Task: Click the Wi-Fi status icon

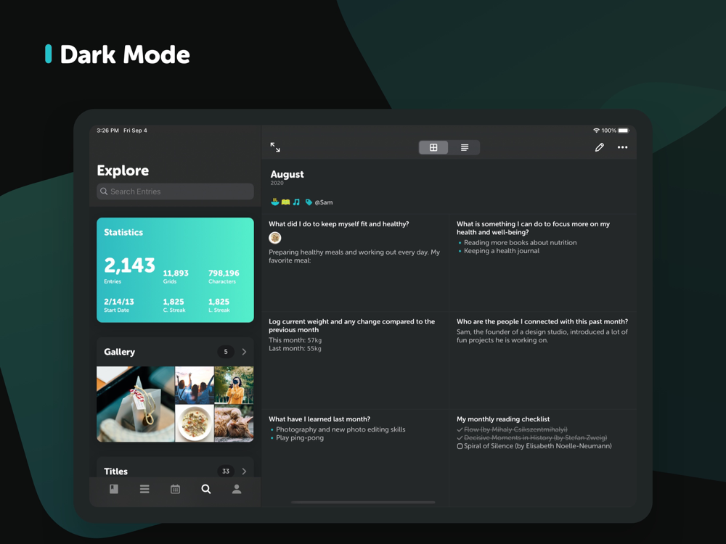Action: (596, 131)
